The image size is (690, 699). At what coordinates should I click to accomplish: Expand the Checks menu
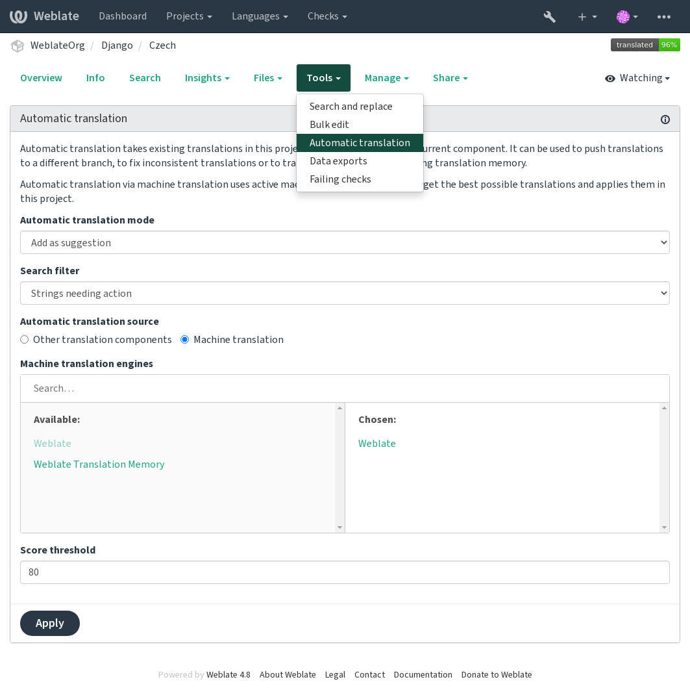pos(327,16)
